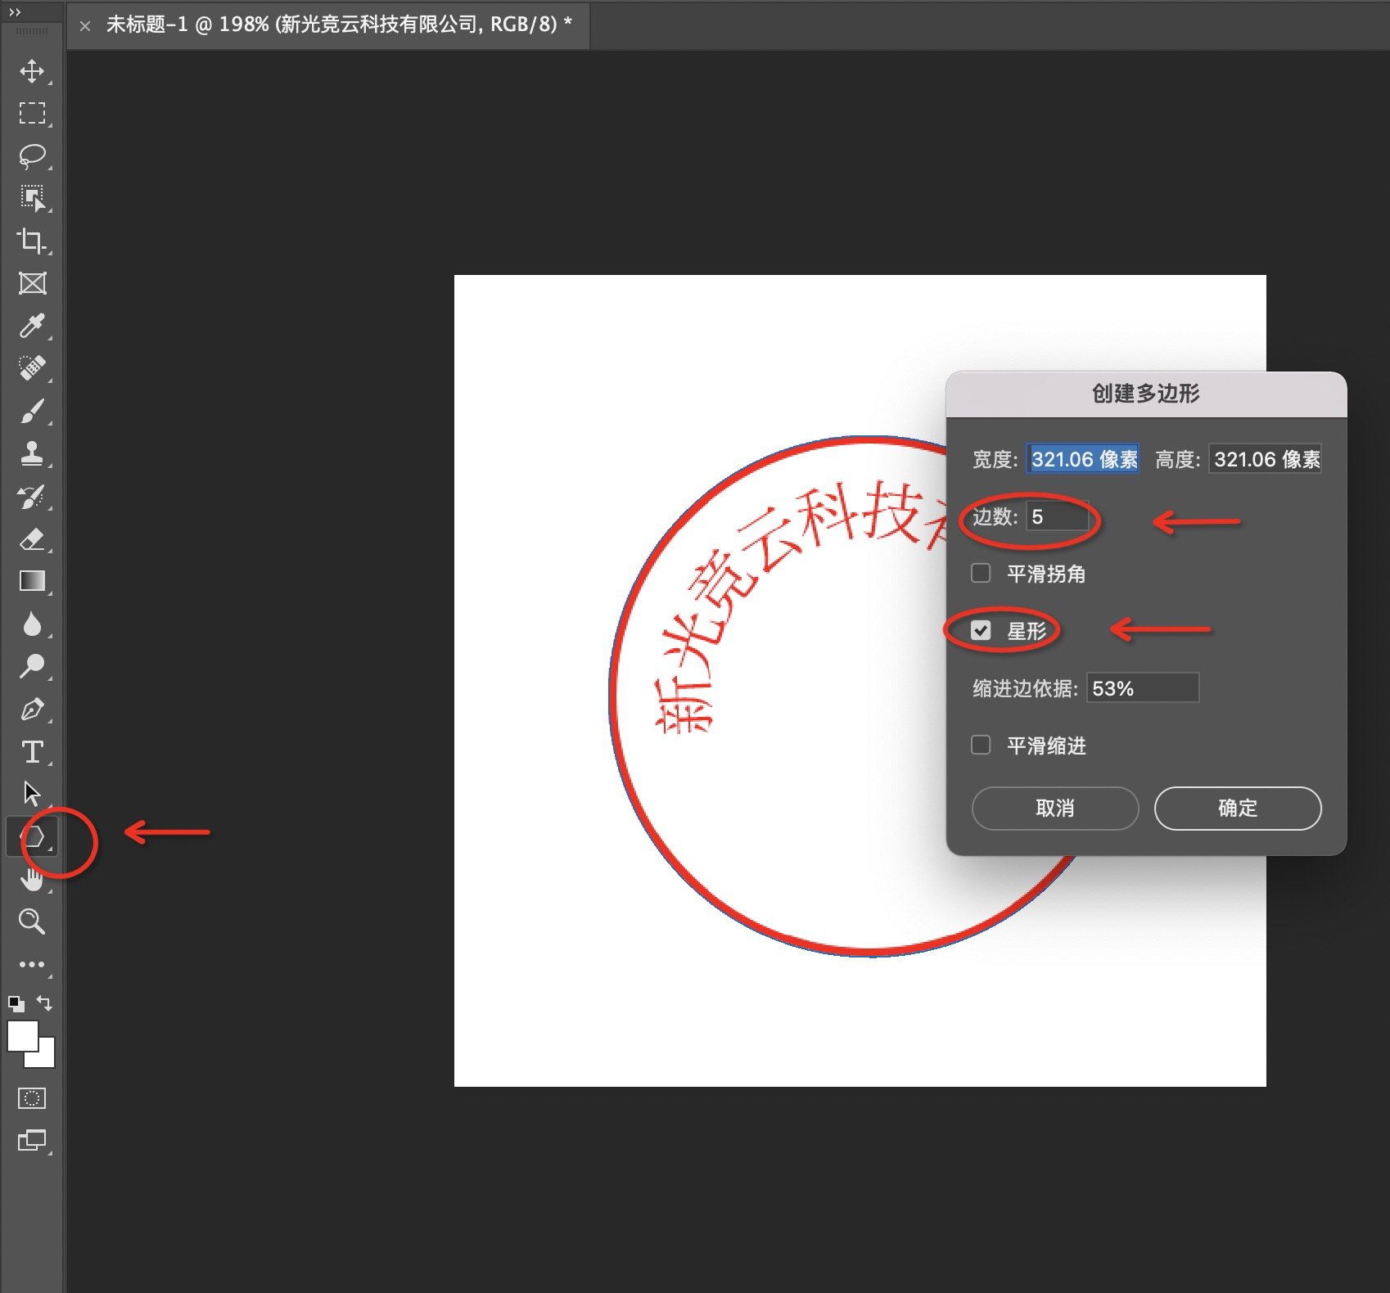This screenshot has height=1293, width=1390.
Task: Confirm the polygon with 确定
Action: click(1238, 809)
